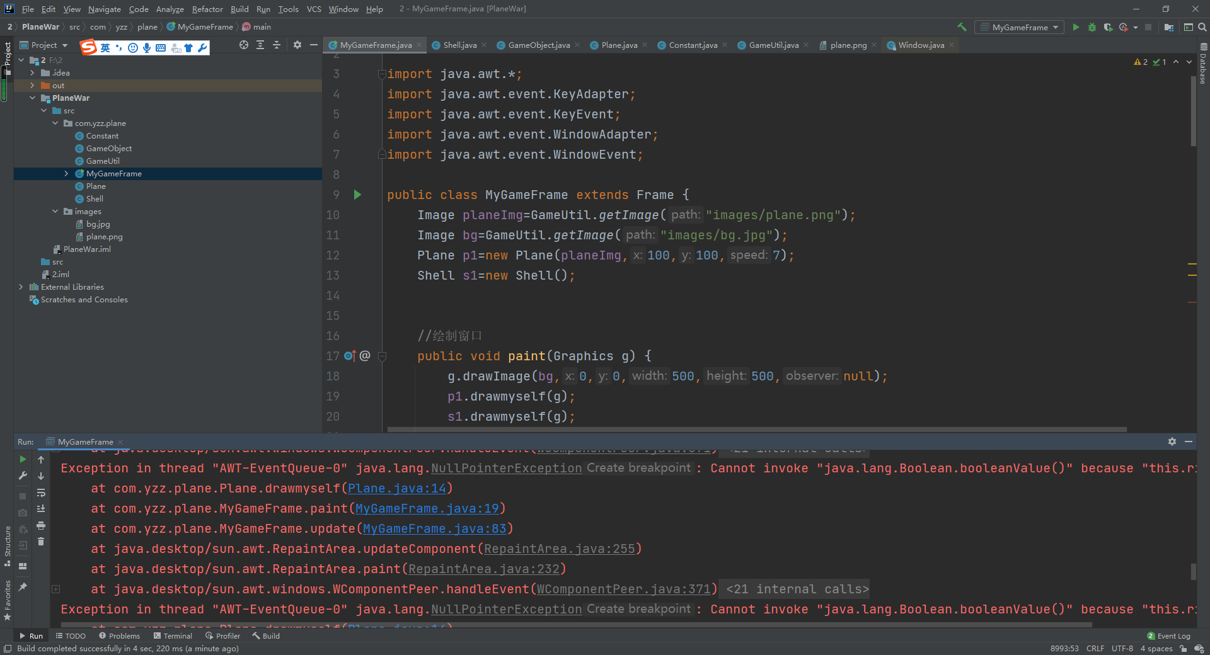The image size is (1210, 655).
Task: Open the Build menu
Action: [x=239, y=9]
